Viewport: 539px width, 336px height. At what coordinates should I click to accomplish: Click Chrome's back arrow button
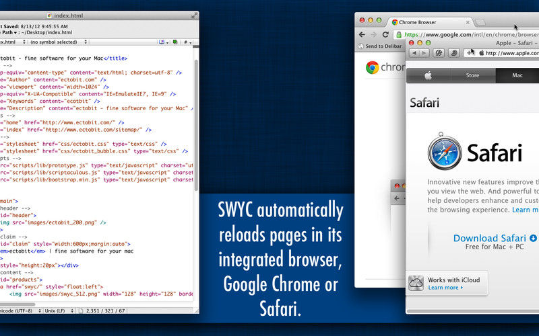click(362, 35)
